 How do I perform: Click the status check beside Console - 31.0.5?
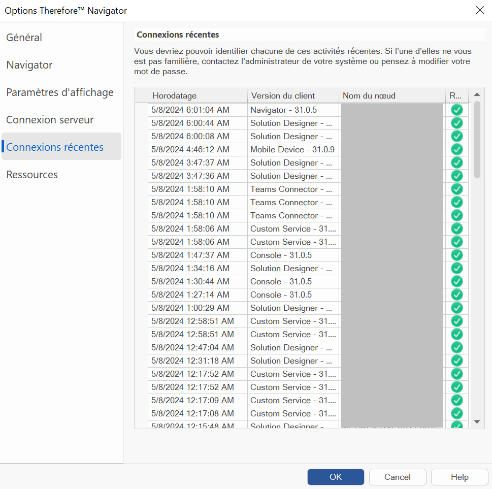coord(456,255)
